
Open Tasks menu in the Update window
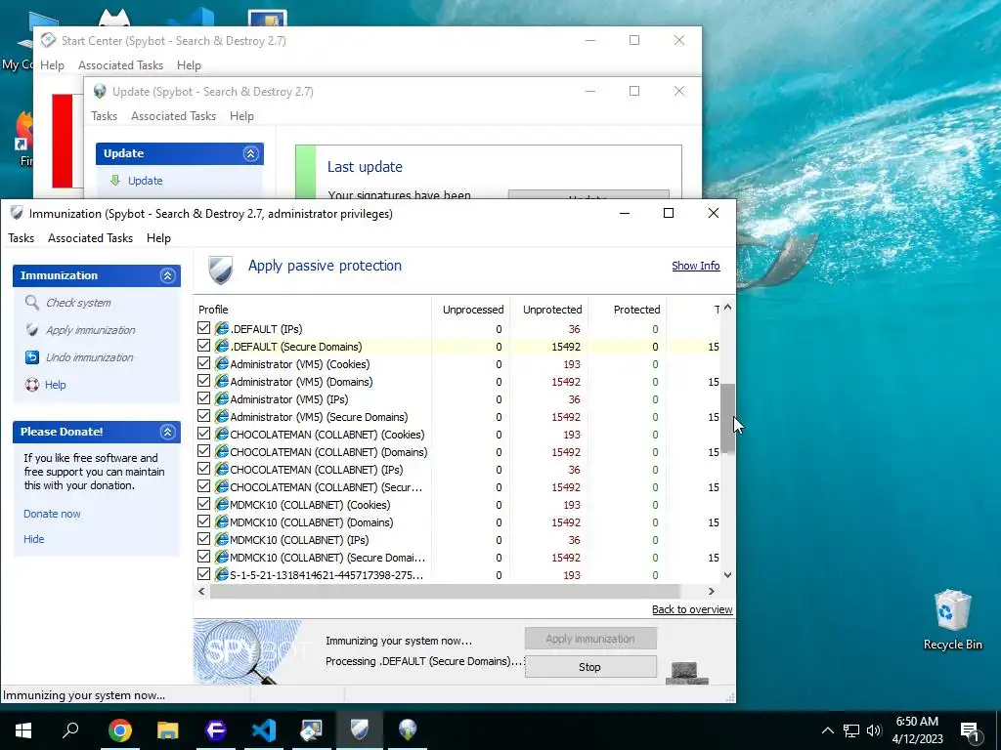(104, 116)
